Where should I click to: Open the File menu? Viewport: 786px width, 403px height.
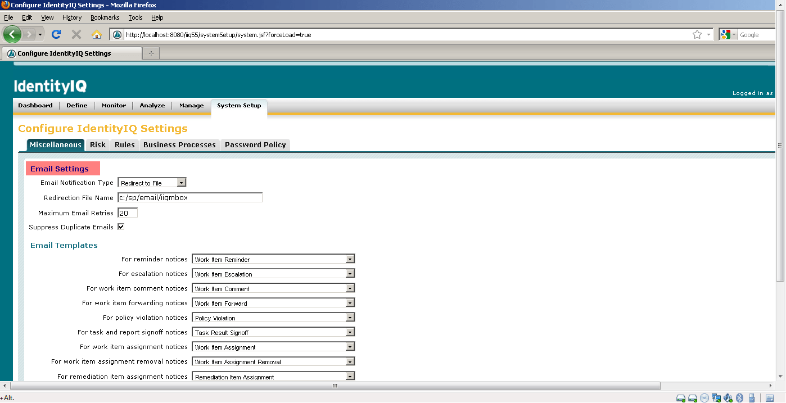click(x=8, y=17)
